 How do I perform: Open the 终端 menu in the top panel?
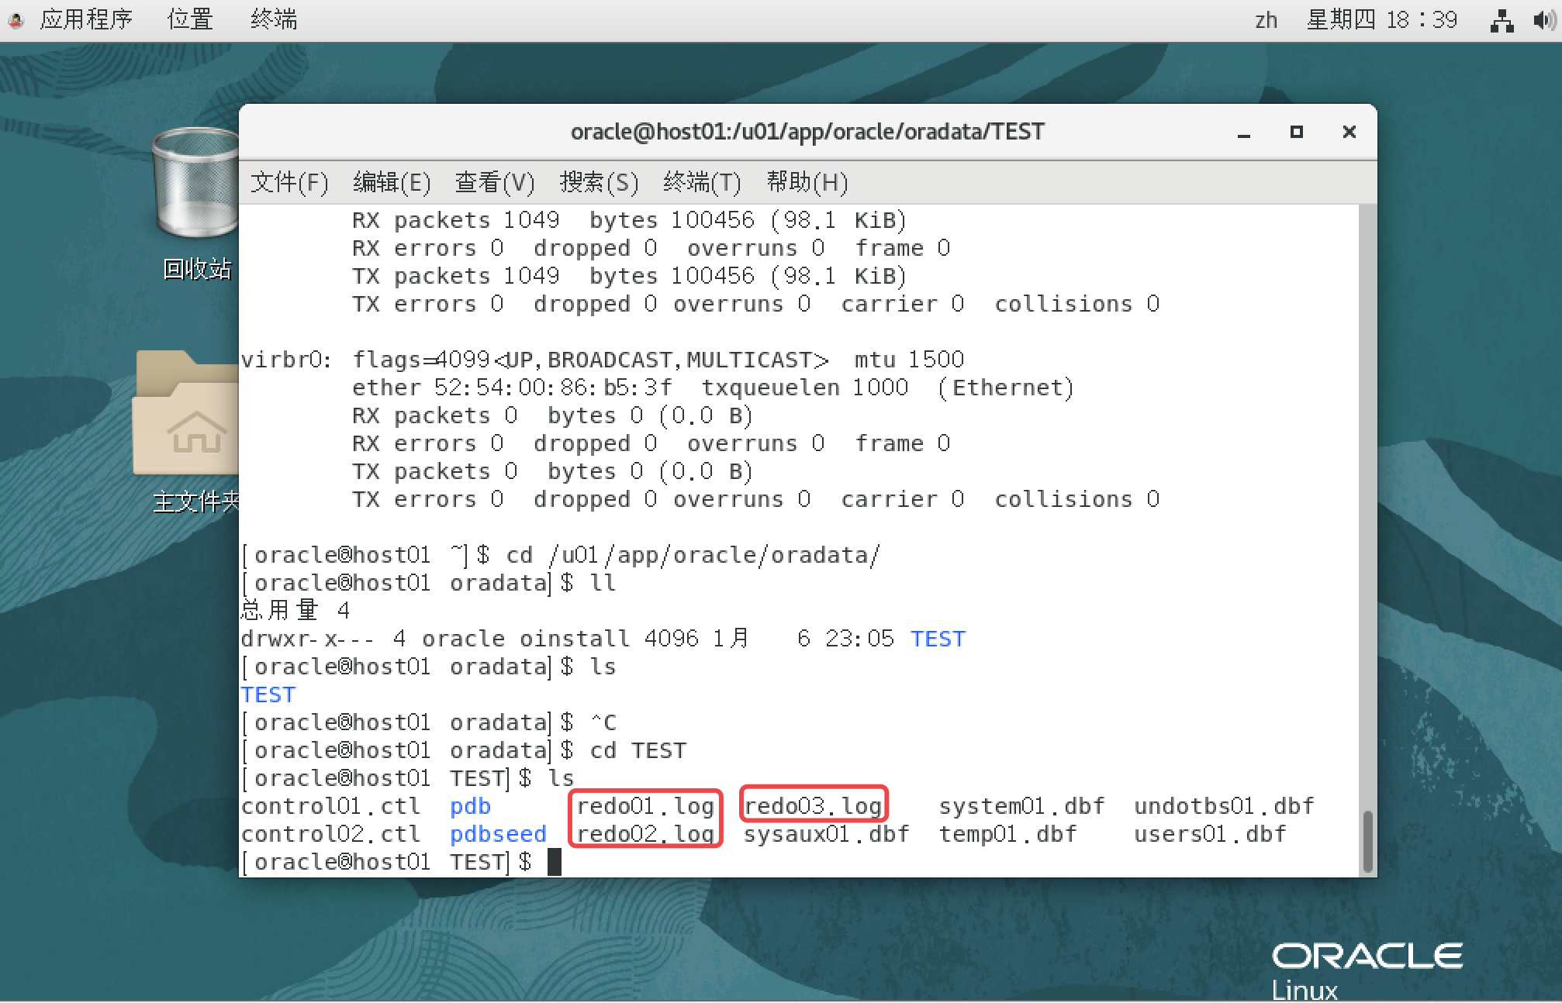pos(273,19)
